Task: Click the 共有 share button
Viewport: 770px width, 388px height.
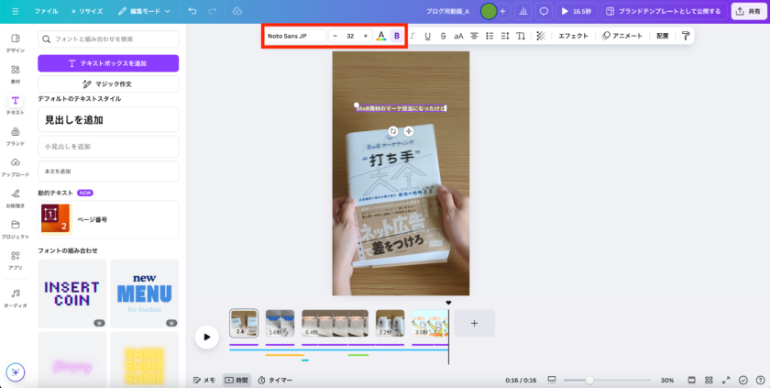Action: click(x=749, y=11)
